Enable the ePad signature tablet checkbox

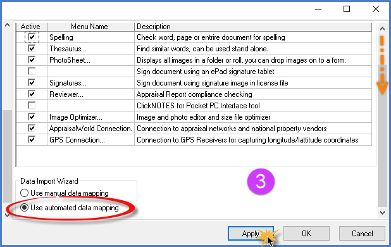(x=32, y=72)
